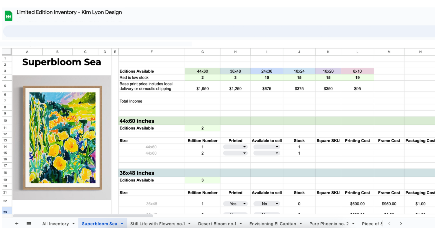Select the Superbloom Sea title cell
Viewport: 437px width, 245px height.
(x=62, y=62)
